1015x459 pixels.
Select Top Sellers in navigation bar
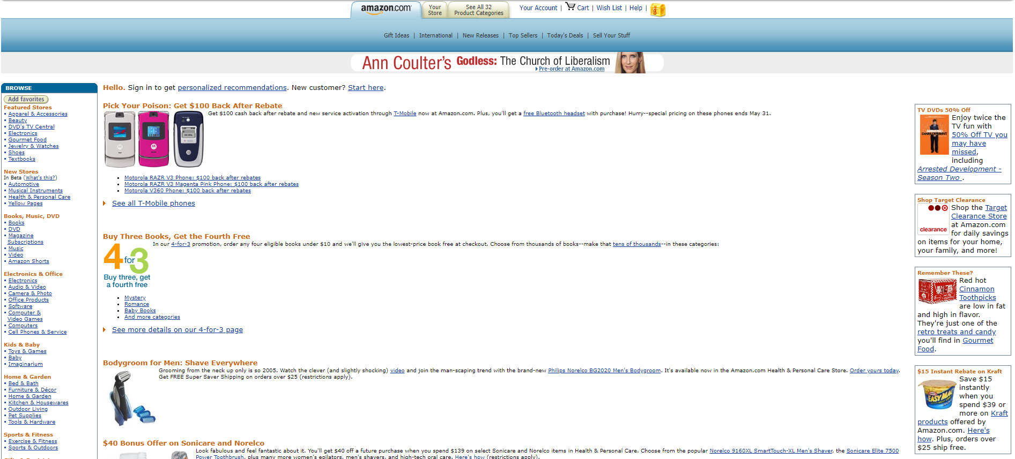click(x=523, y=35)
